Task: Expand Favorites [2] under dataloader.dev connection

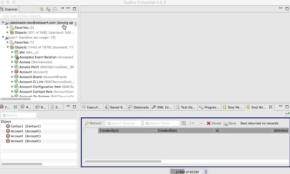Action: click(8, 28)
